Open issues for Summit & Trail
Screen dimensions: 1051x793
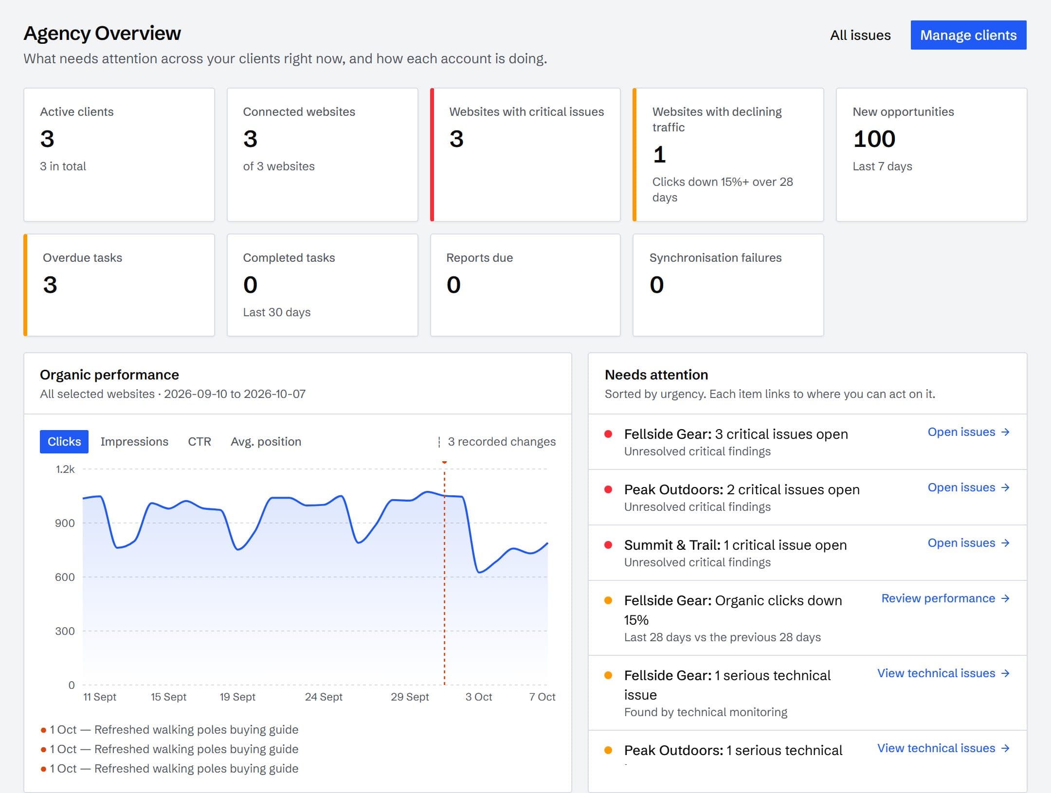point(969,543)
